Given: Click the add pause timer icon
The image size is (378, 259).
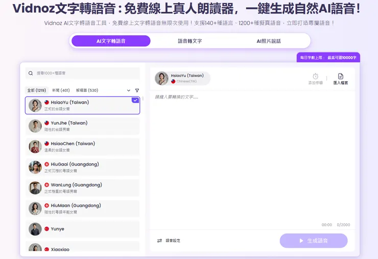Looking at the screenshot, I should tap(315, 76).
